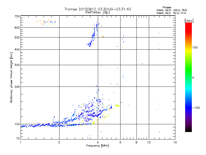
Task: Click the y-axis tick label '200'
Action: click(x=17, y=87)
